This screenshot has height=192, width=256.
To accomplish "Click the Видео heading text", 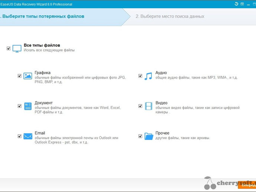I will point(161,103).
